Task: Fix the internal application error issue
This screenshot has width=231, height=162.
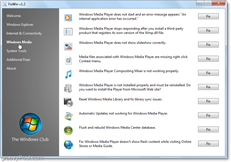Action: pos(208,16)
